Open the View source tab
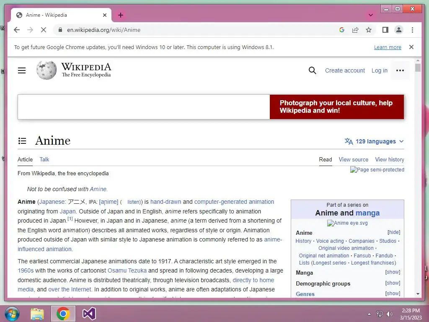This screenshot has height=322, width=429. pos(354,159)
